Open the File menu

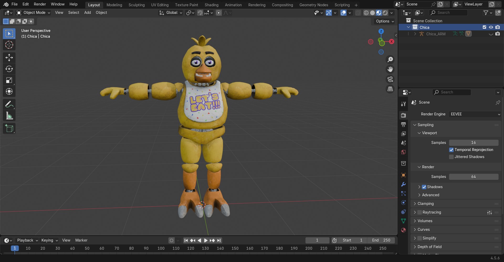pos(14,4)
